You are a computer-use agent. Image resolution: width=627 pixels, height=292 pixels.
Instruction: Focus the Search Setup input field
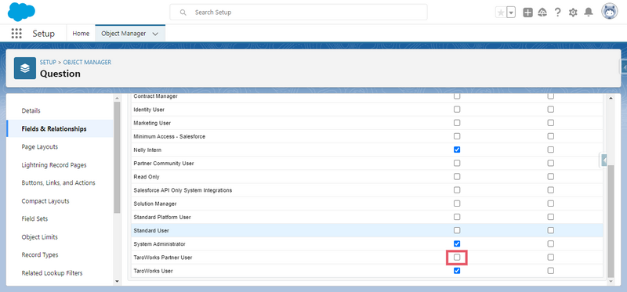299,13
